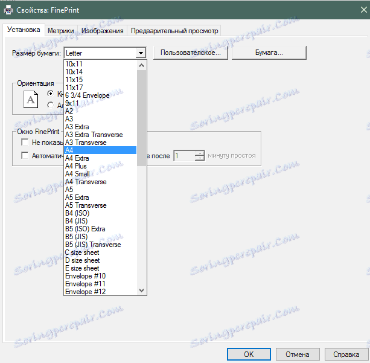Select B5 (JIS) paper size
Image resolution: width=370 pixels, height=363 pixels.
tap(100, 237)
